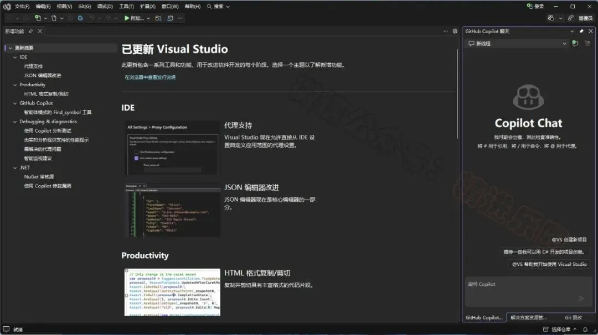Select the GitHub Copilot... bottom tab
Screen dimensions: 598x335
(484, 317)
